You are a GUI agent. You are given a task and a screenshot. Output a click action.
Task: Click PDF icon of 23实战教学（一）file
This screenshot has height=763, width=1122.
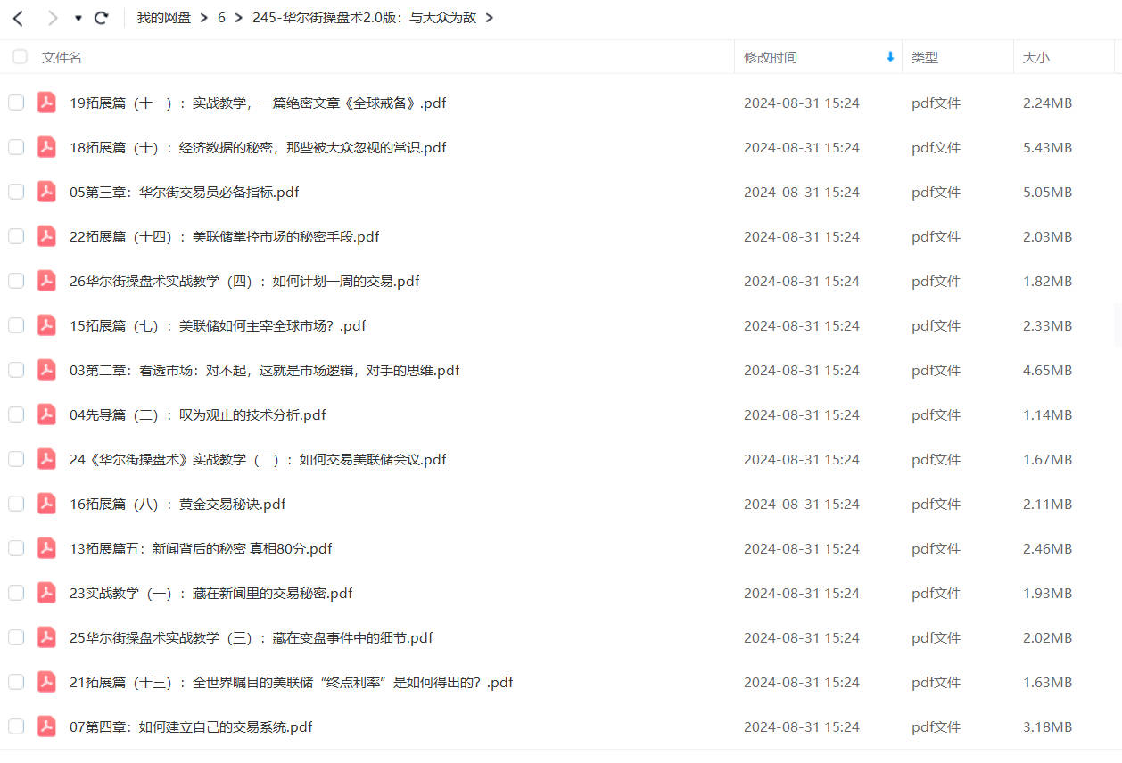coord(46,593)
